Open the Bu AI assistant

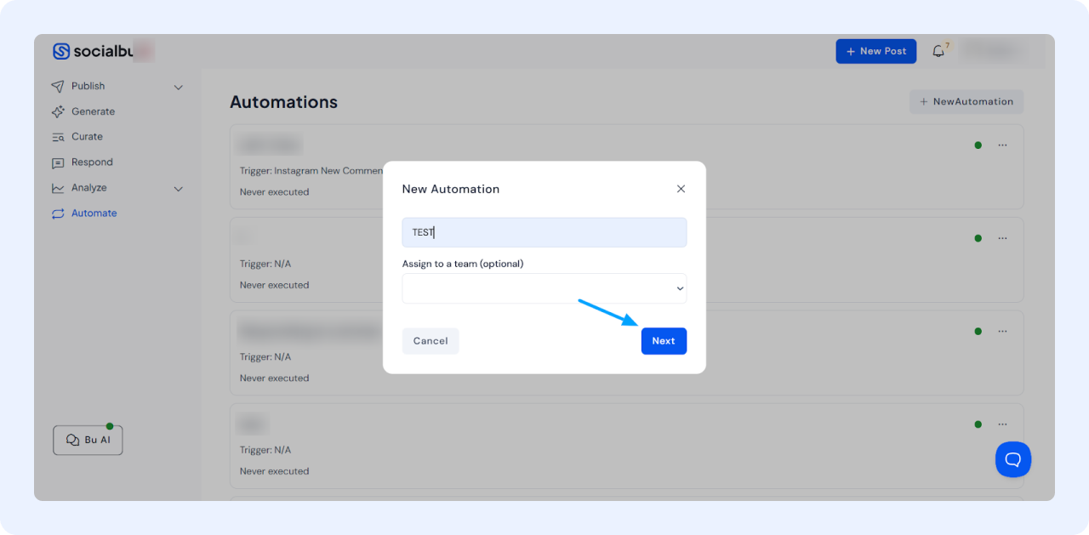coord(88,441)
